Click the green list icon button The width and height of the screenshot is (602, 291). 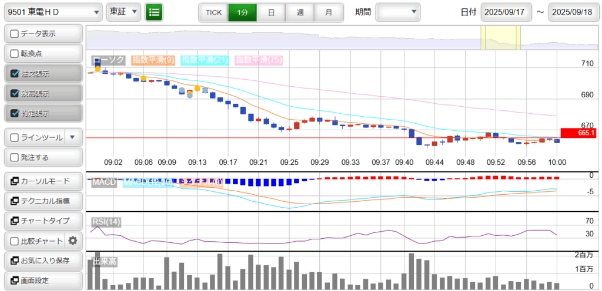coord(154,12)
